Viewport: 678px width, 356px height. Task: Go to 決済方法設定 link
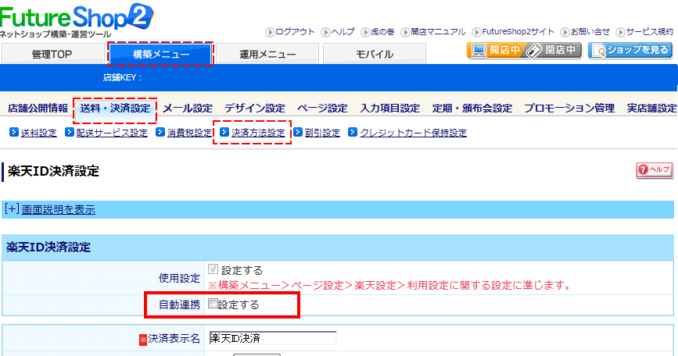258,133
